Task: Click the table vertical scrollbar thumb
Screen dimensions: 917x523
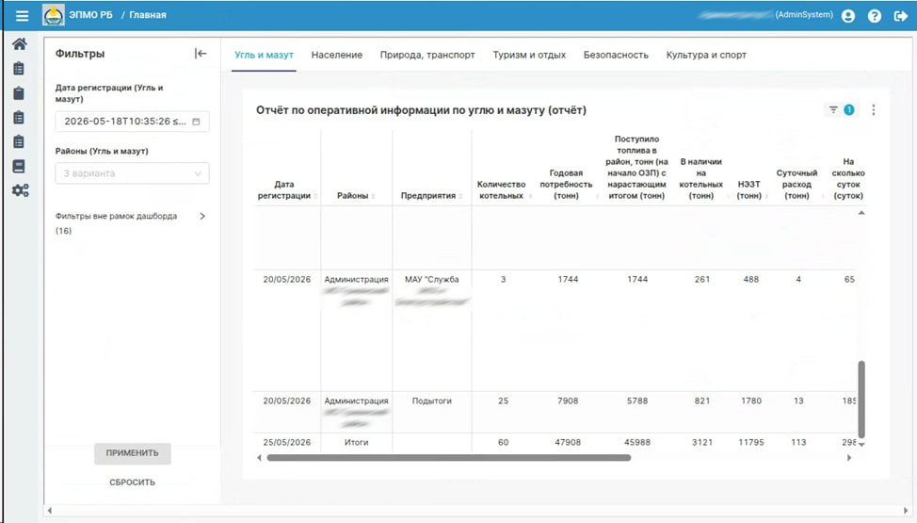Action: coord(861,400)
